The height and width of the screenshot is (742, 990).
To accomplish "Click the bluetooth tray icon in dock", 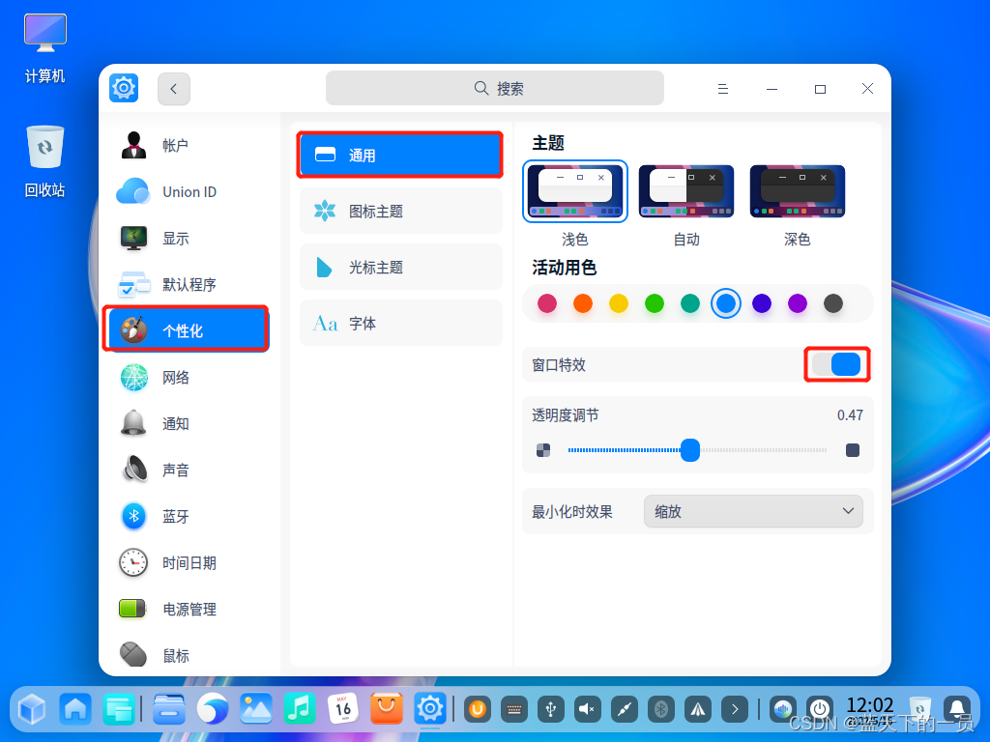I will tap(661, 710).
